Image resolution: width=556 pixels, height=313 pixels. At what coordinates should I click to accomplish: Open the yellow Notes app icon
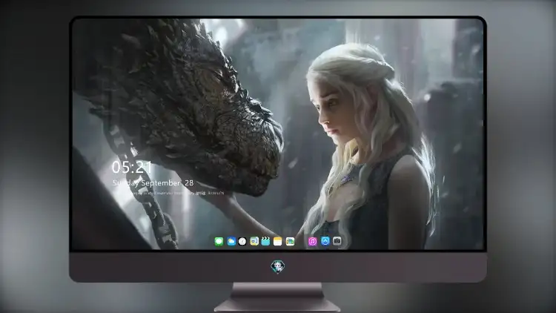click(x=278, y=242)
